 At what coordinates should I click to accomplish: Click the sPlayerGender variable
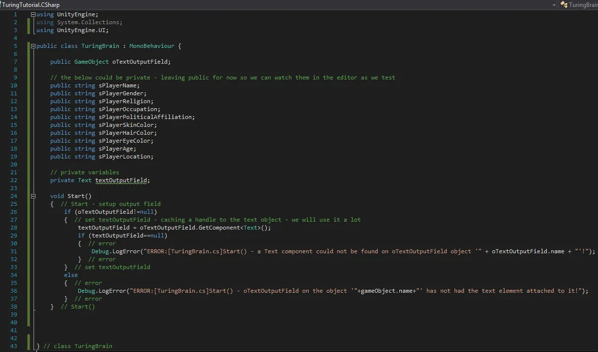click(121, 93)
